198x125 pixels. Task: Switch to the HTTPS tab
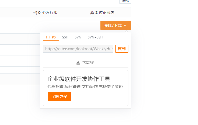point(51,37)
